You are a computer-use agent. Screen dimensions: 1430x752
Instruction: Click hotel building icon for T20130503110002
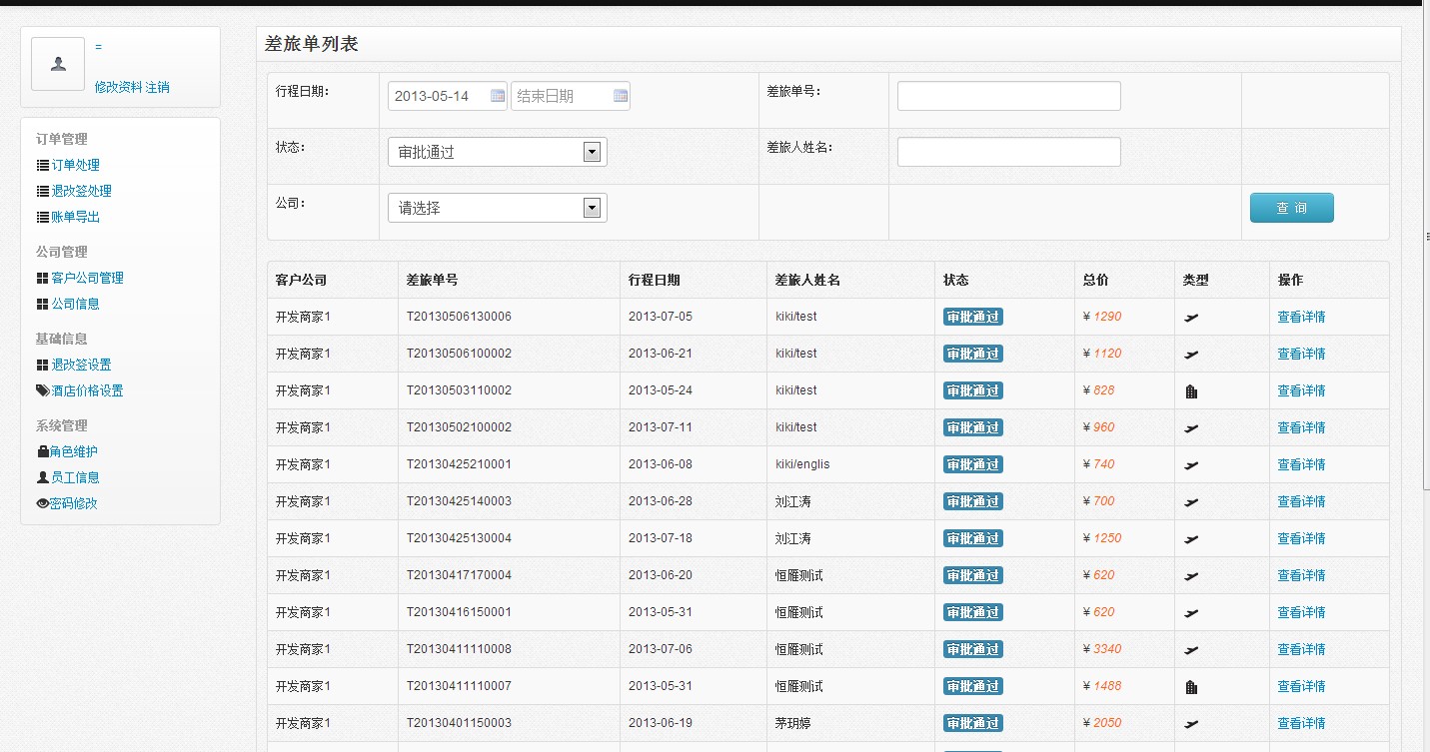(1190, 391)
